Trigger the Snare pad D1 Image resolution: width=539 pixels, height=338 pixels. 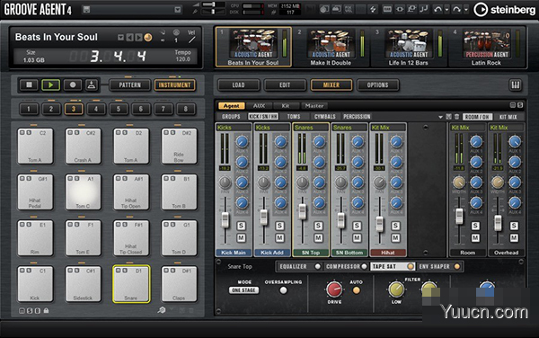(131, 284)
